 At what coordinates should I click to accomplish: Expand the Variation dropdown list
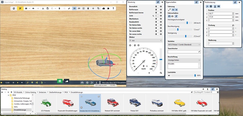click(184, 45)
